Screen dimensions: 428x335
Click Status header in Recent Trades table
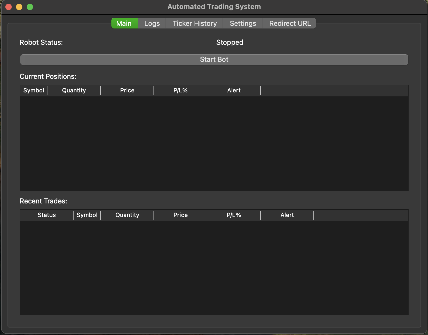[x=47, y=215]
